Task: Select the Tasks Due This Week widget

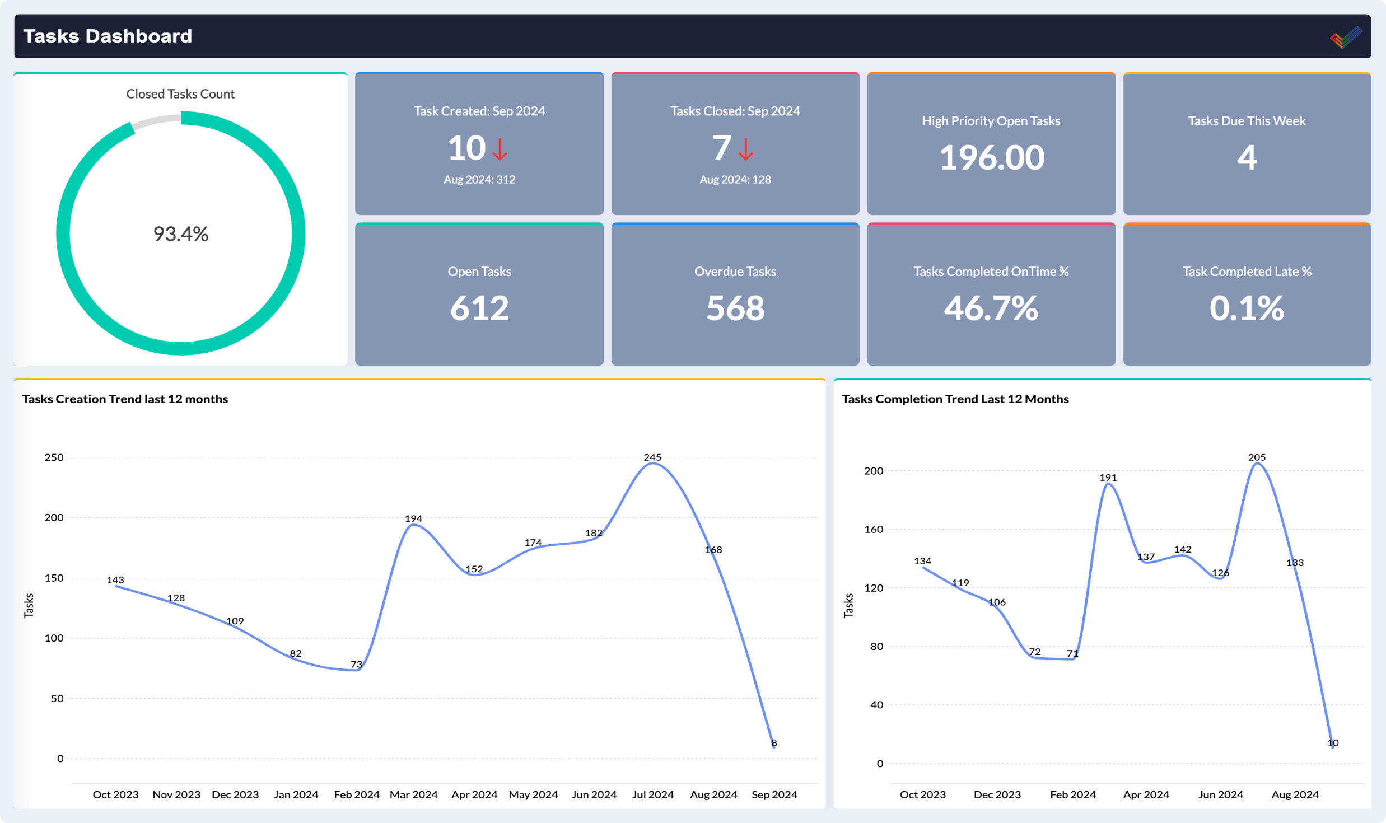Action: [1247, 144]
